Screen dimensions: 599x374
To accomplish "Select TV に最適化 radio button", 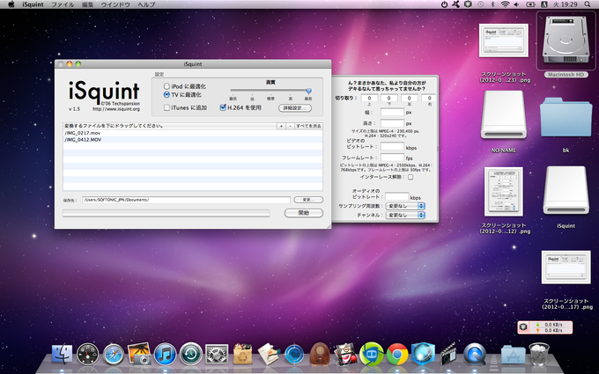I will point(166,94).
